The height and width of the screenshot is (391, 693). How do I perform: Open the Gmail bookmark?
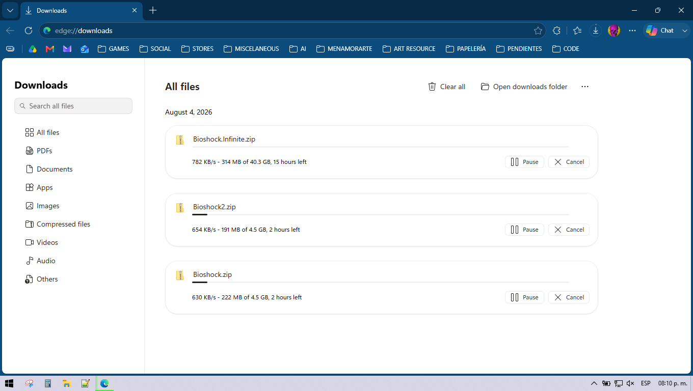click(x=50, y=49)
